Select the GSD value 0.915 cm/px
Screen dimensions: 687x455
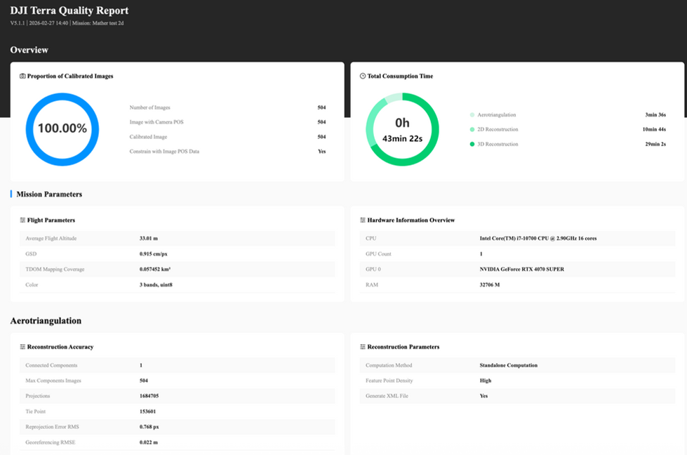coord(154,253)
